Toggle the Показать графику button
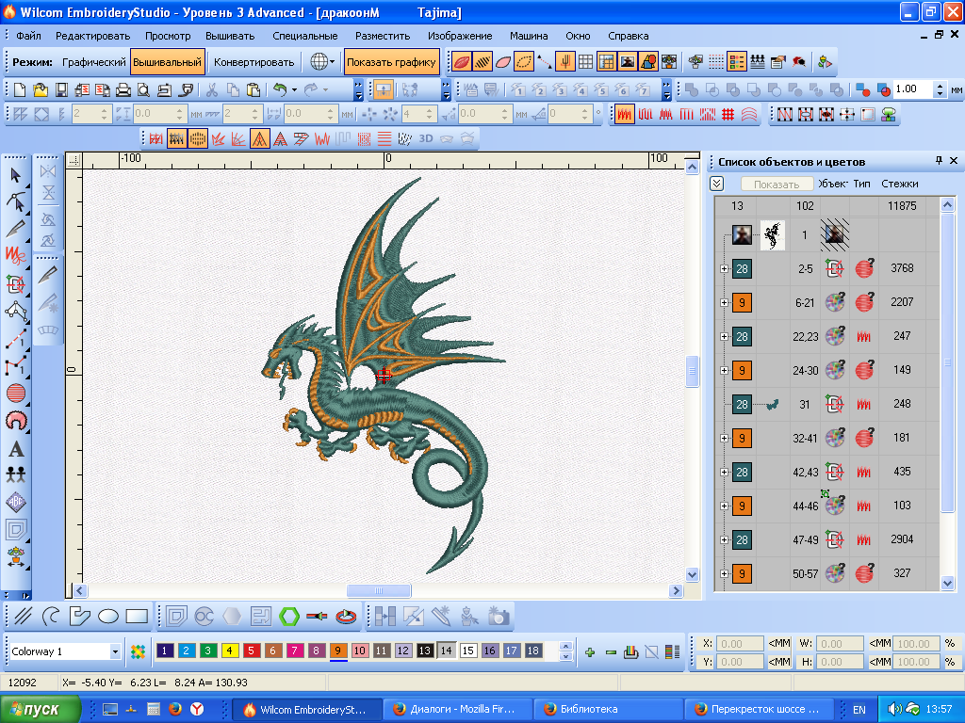The image size is (965, 723). [391, 62]
